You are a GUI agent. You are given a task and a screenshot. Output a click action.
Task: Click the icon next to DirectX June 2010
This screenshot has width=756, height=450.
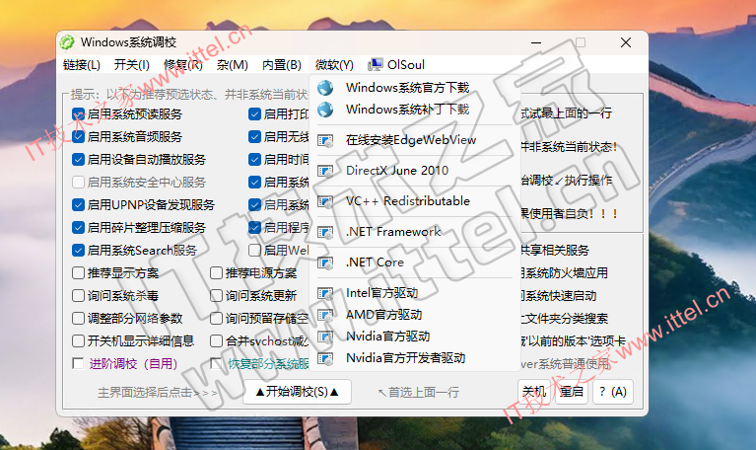(x=326, y=171)
